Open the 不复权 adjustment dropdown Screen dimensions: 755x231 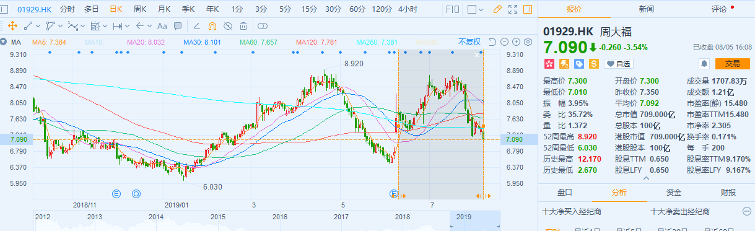coord(469,42)
